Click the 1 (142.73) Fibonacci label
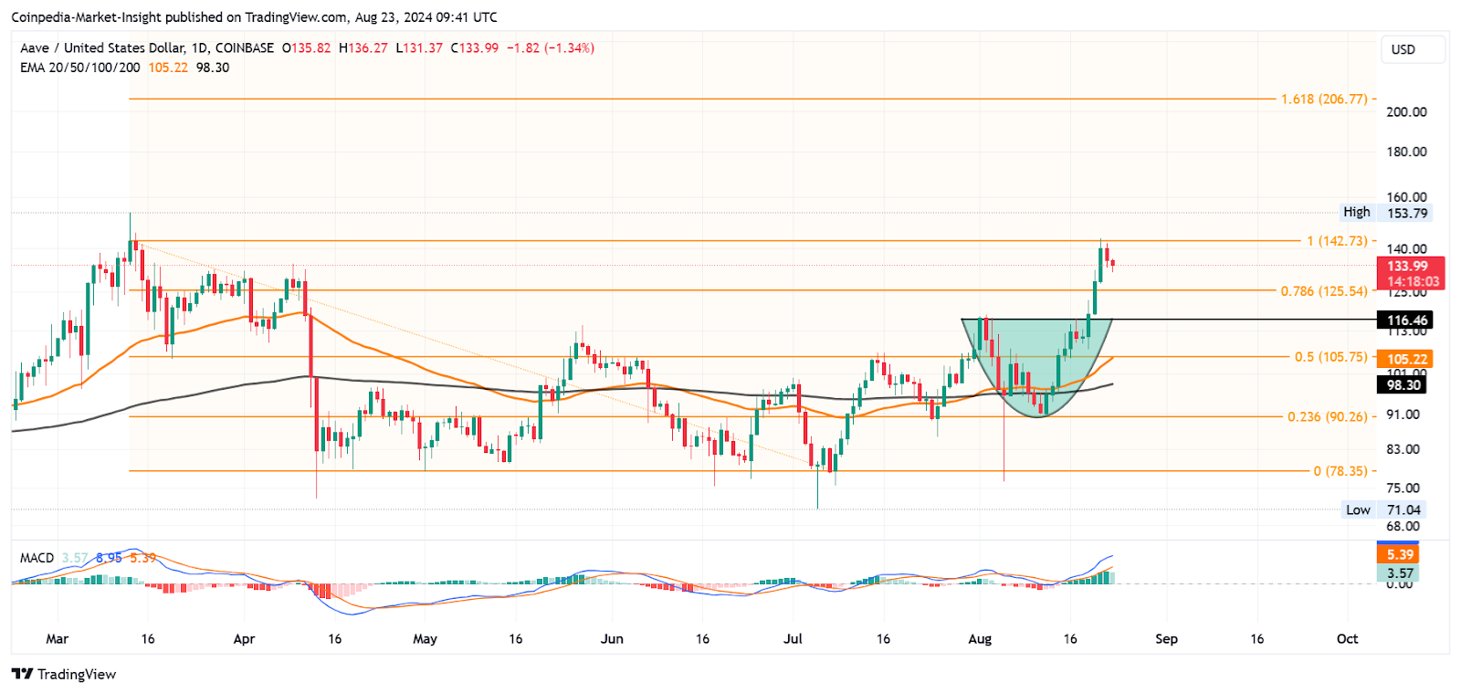Screen dimensions: 1461x693 pyautogui.click(x=1337, y=241)
